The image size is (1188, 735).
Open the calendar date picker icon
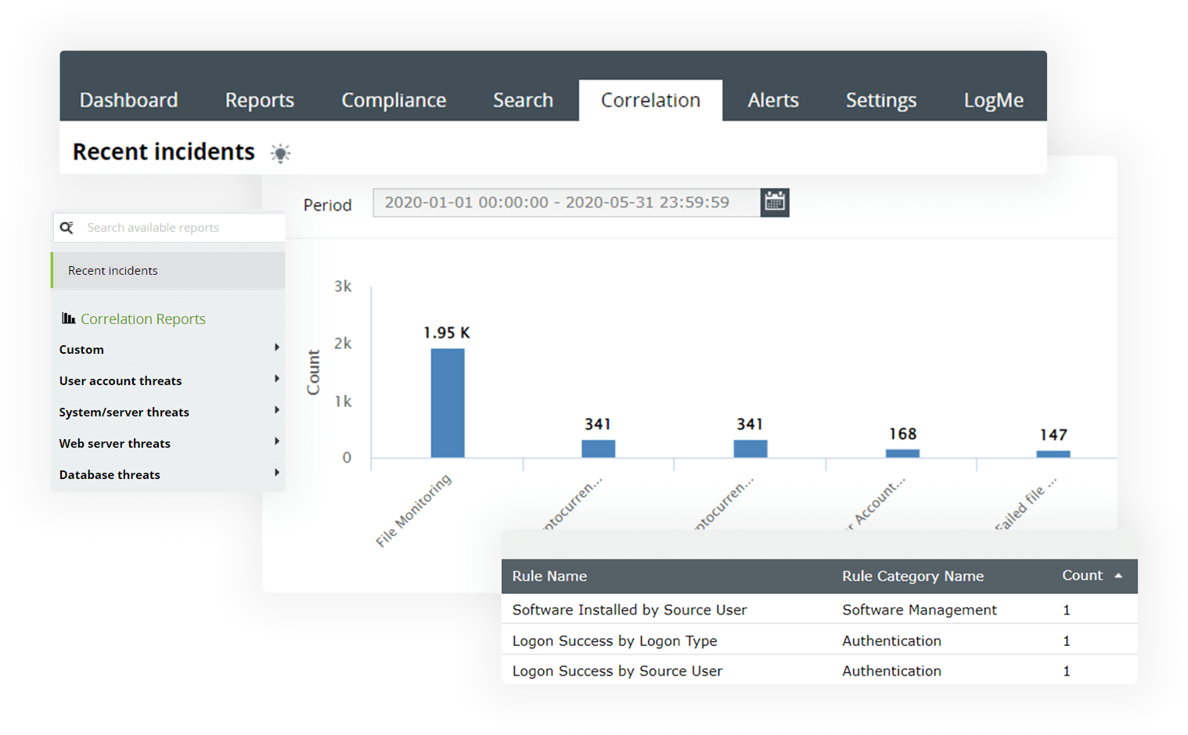[775, 203]
